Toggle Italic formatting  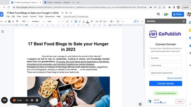coord(80,21)
